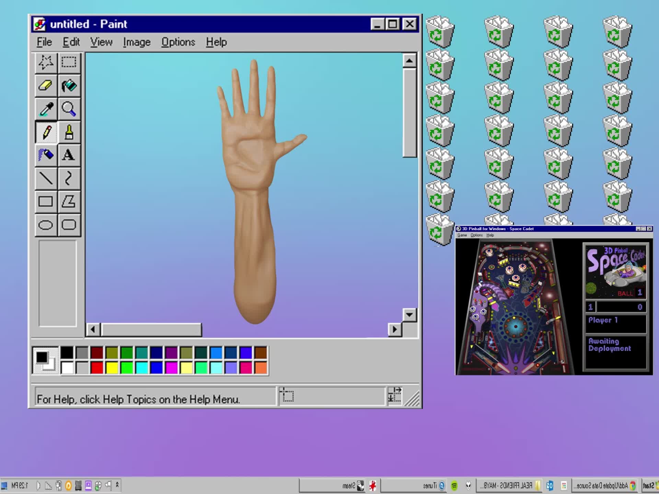Open the Options menu in Paint
Viewport: 659px width, 494px height.
tap(178, 42)
